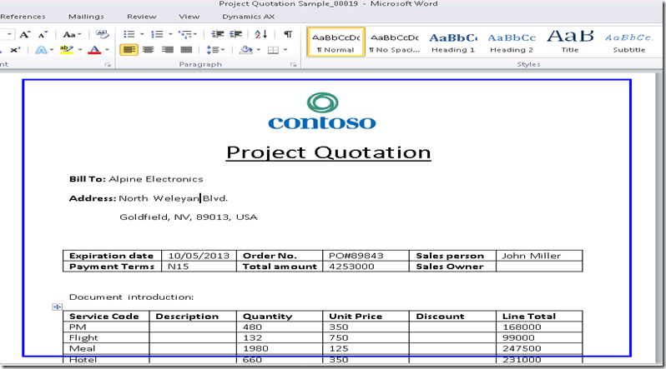This screenshot has height=369, width=666.
Task: Toggle justify alignment
Action: point(186,50)
